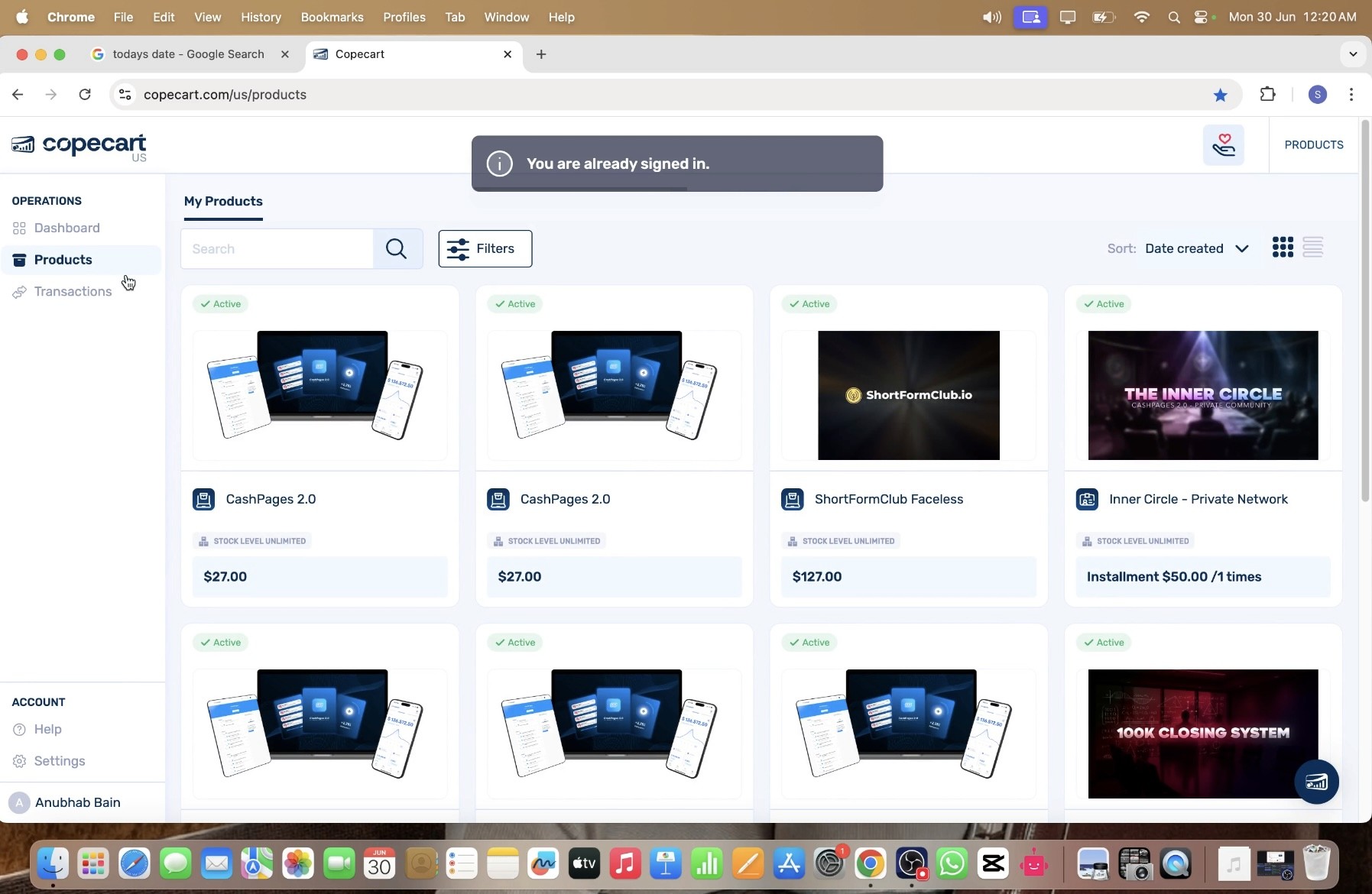Go to Products in the sidebar
Viewport: 1372px width, 894px height.
pos(81,261)
